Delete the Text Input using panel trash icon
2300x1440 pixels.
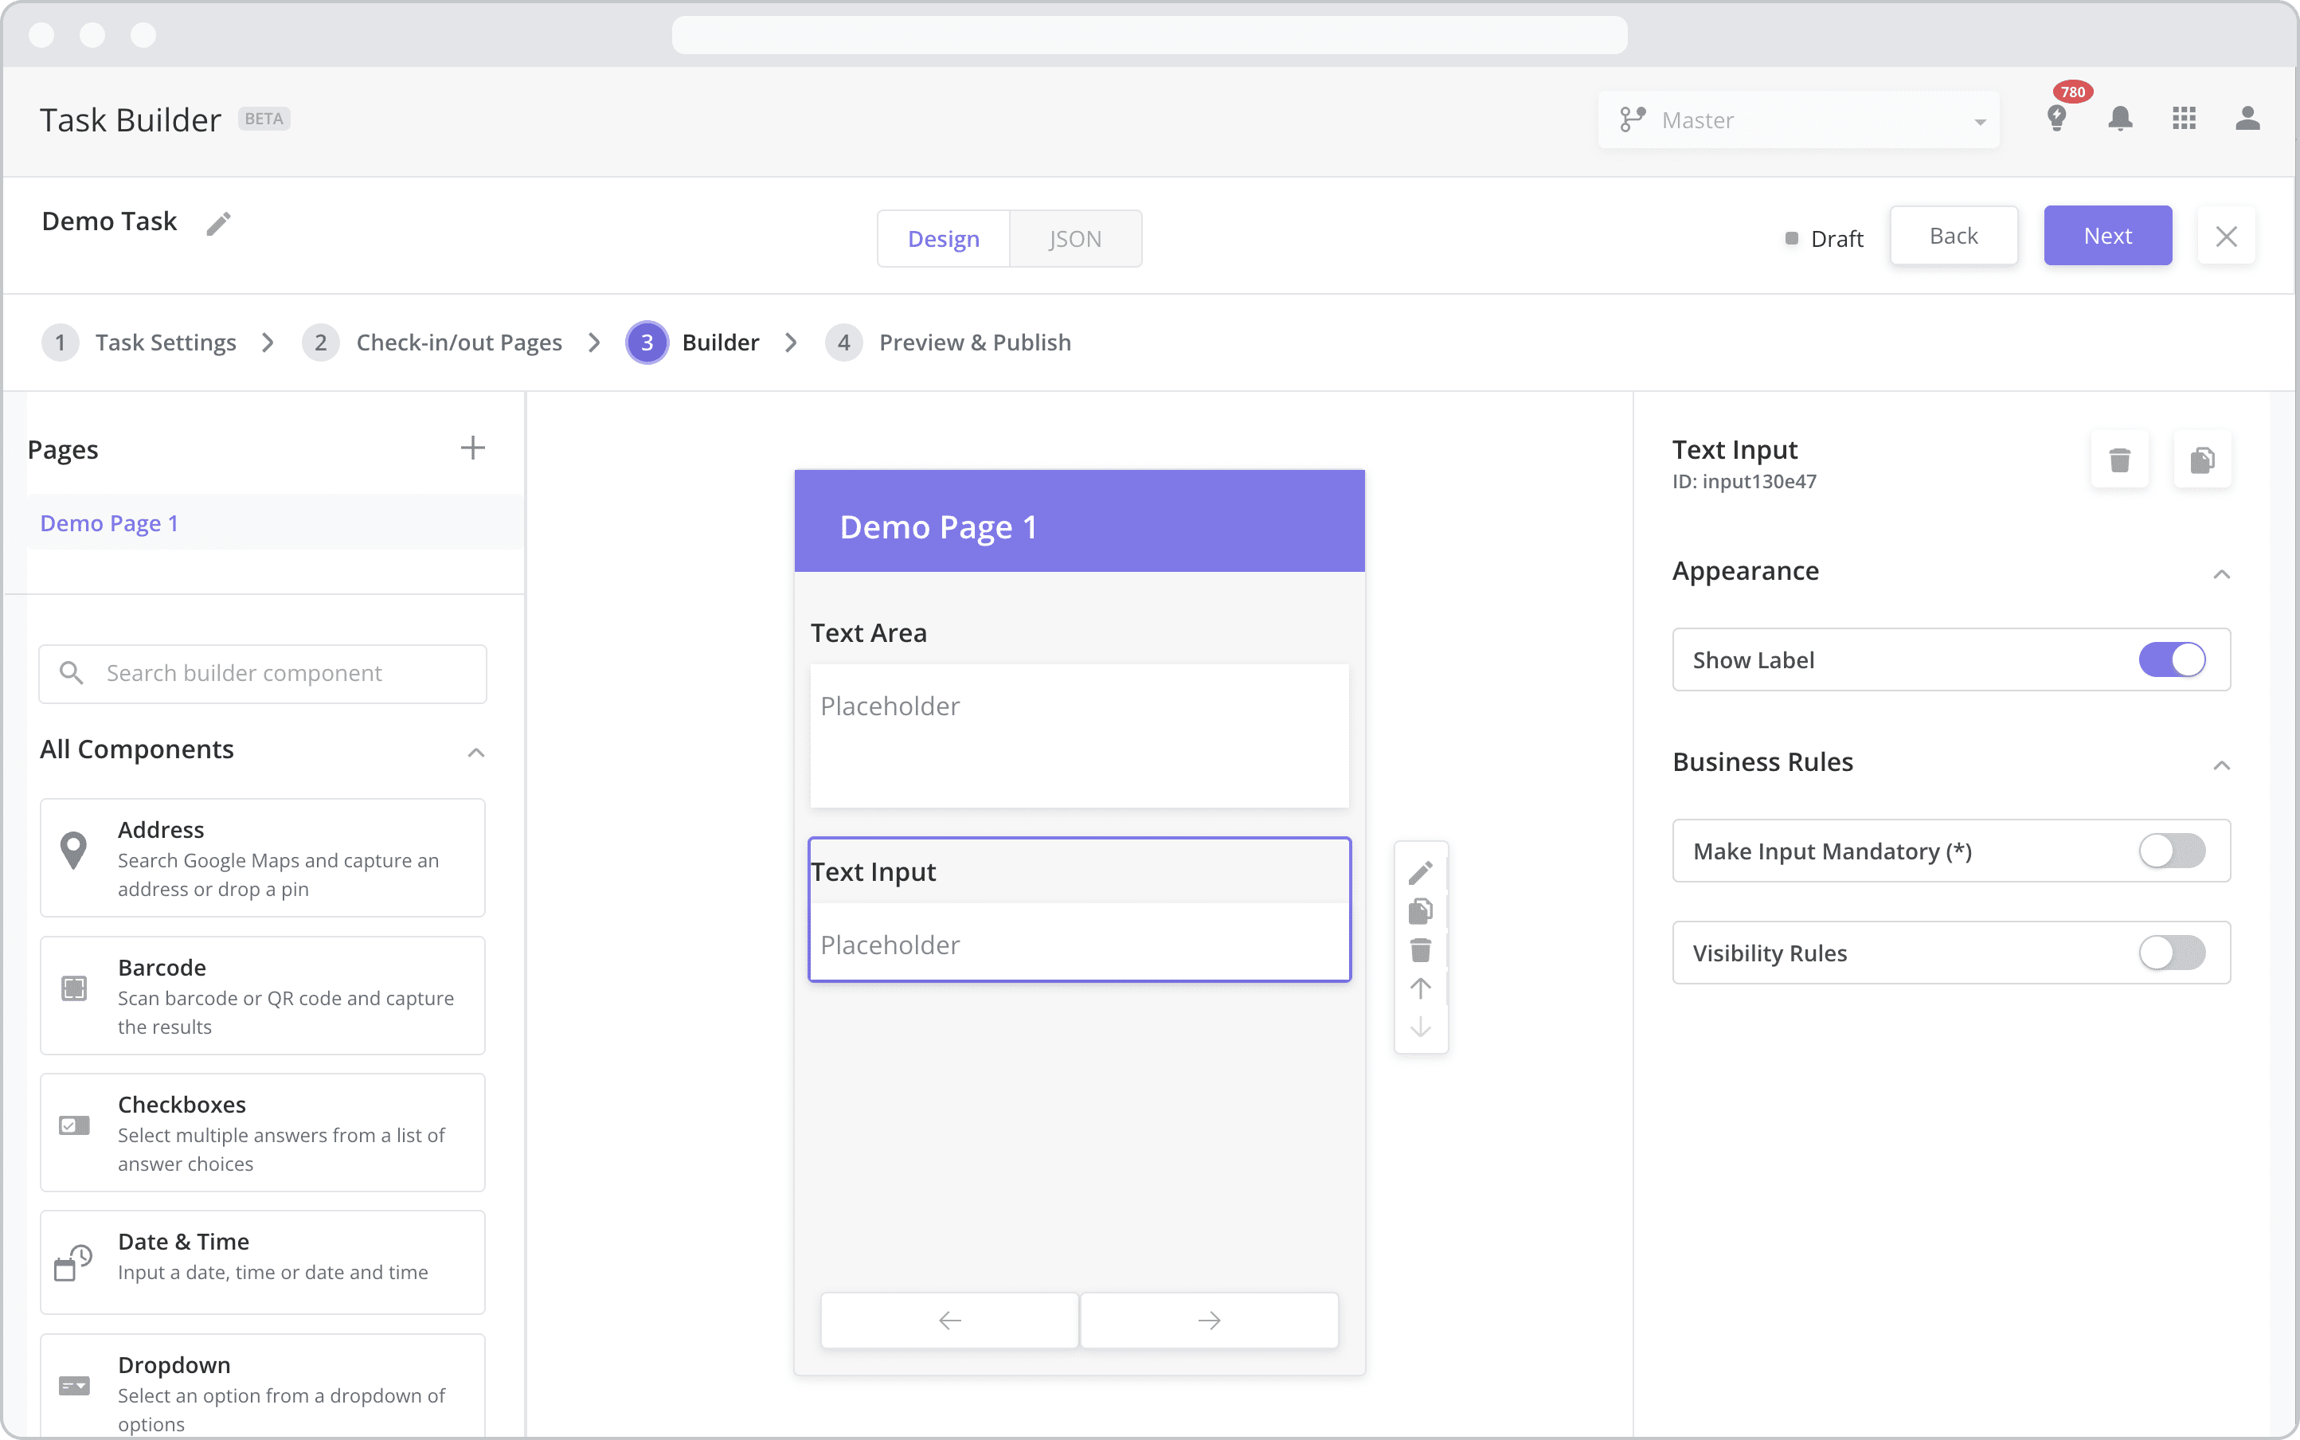point(2119,460)
